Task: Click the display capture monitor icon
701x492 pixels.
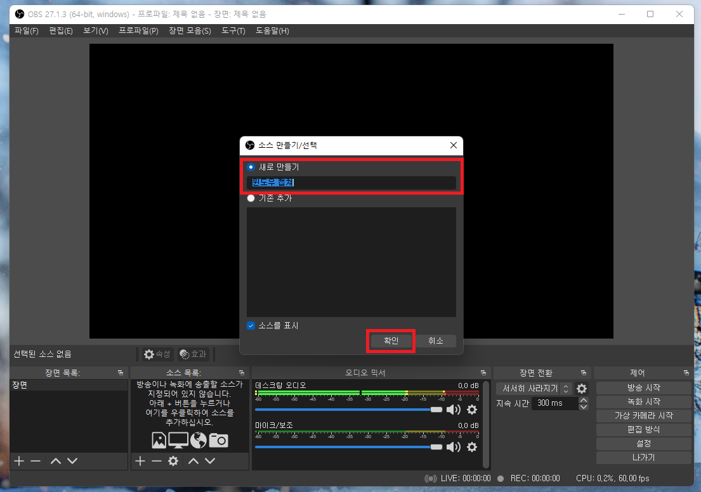Action: (x=178, y=440)
